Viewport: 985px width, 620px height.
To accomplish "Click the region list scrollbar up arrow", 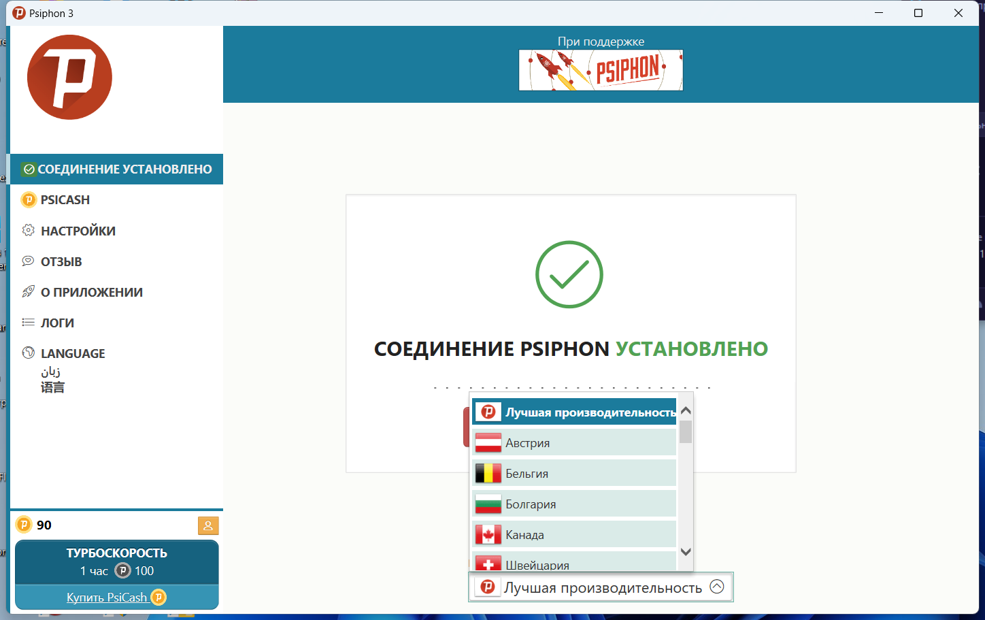I will (686, 410).
